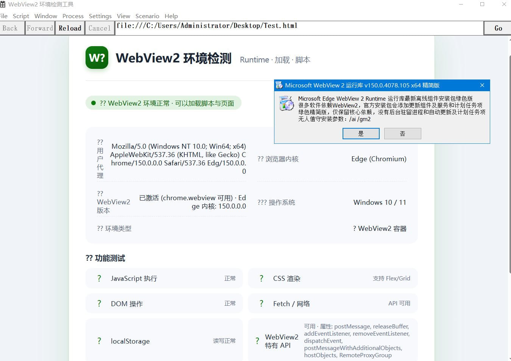
Task: Click the Windows 10 / 11 value
Action: click(x=380, y=202)
